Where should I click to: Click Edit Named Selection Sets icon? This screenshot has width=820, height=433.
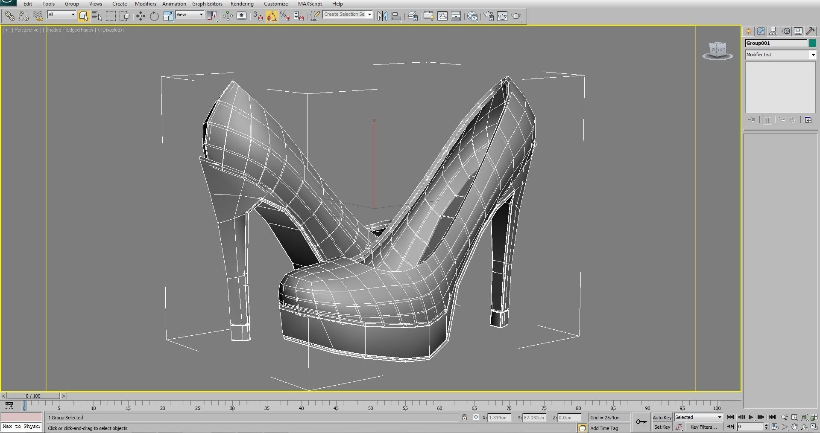pos(315,16)
